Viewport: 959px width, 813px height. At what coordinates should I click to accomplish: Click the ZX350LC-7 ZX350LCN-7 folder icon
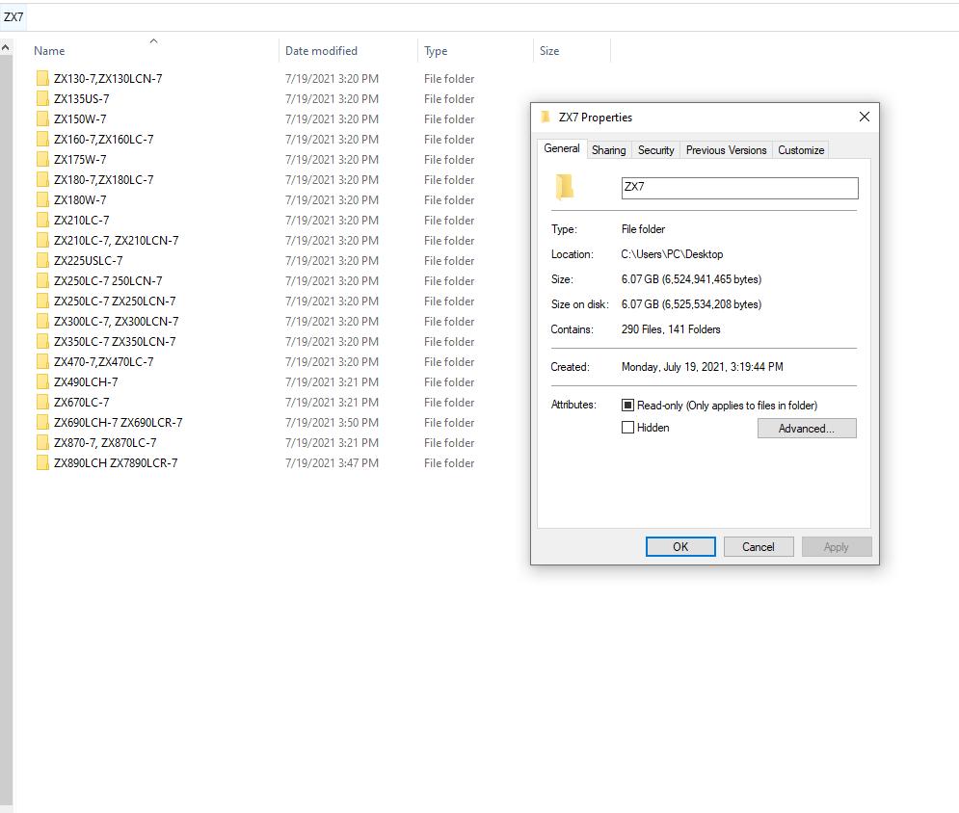42,340
